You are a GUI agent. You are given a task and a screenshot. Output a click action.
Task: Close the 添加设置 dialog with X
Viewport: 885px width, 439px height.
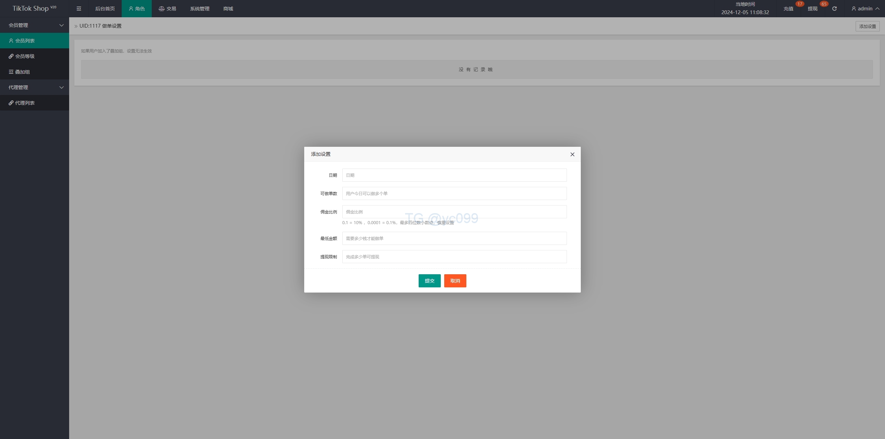[x=572, y=154]
